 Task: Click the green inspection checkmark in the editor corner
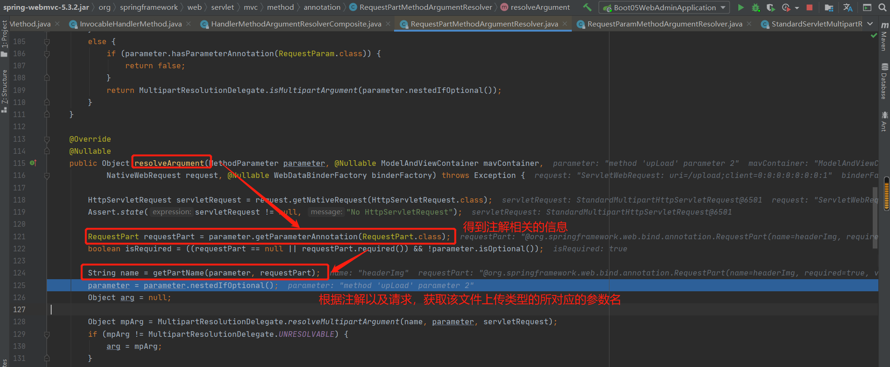[874, 36]
